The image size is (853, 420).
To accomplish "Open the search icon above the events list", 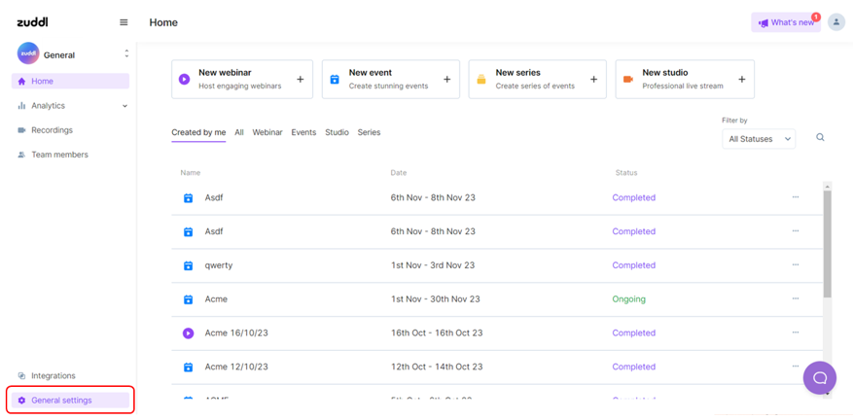I will click(x=820, y=138).
